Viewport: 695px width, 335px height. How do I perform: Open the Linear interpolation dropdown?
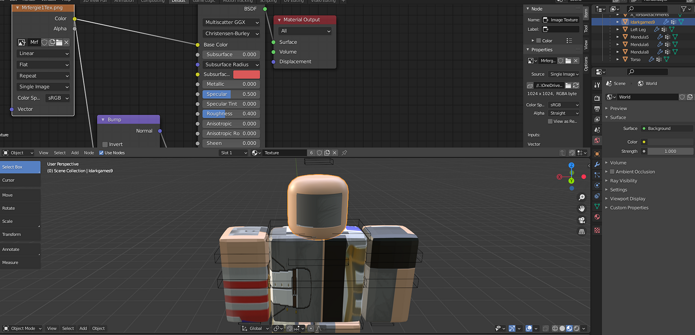[43, 53]
